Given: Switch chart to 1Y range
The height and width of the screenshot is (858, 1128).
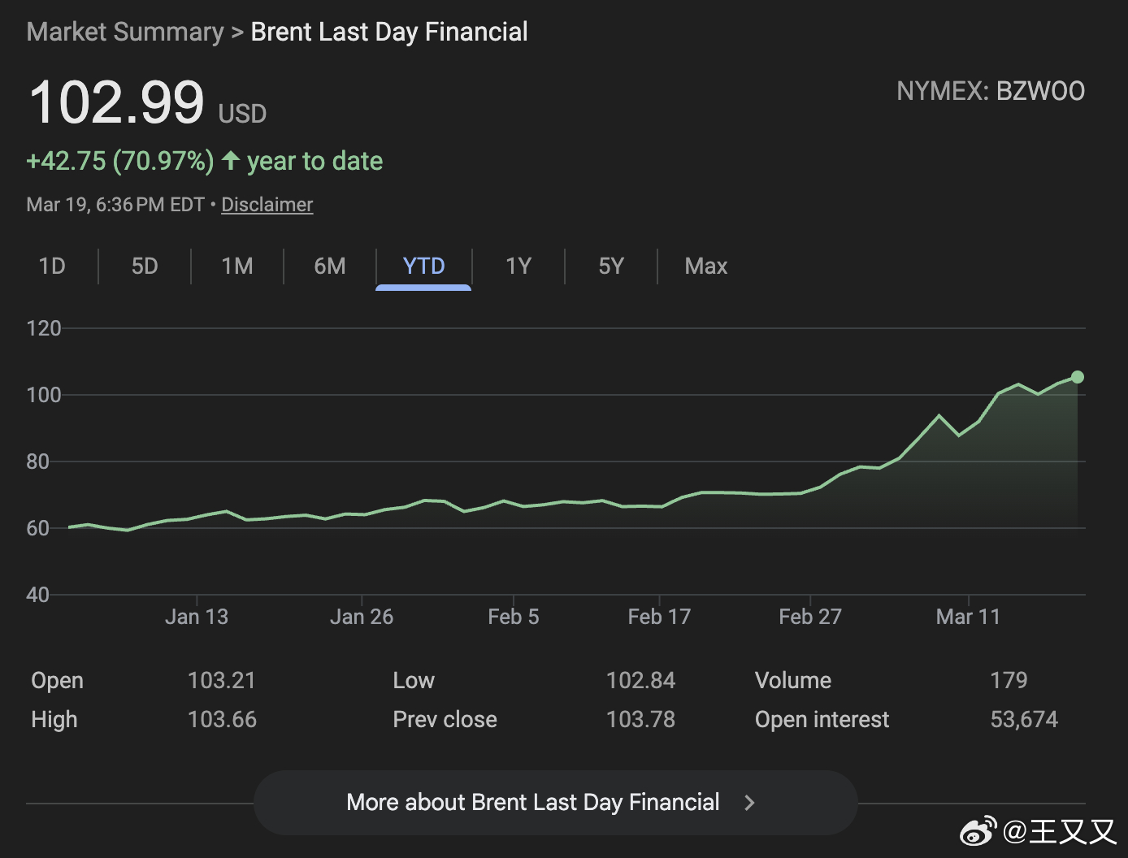Looking at the screenshot, I should tap(518, 266).
